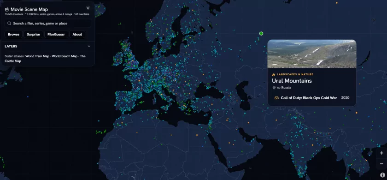The width and height of the screenshot is (387, 180).
Task: Open the World Train Map link
Action: coord(37,56)
